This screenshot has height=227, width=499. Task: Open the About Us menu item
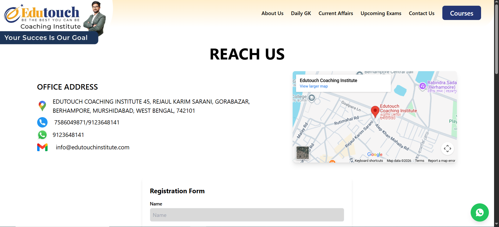point(272,13)
